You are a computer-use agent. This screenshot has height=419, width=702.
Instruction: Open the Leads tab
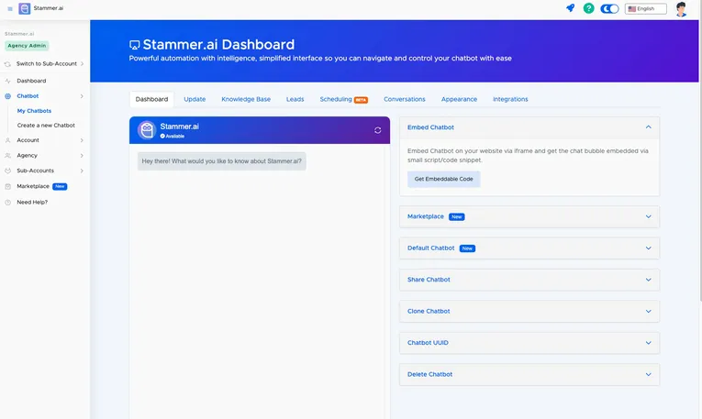[295, 99]
